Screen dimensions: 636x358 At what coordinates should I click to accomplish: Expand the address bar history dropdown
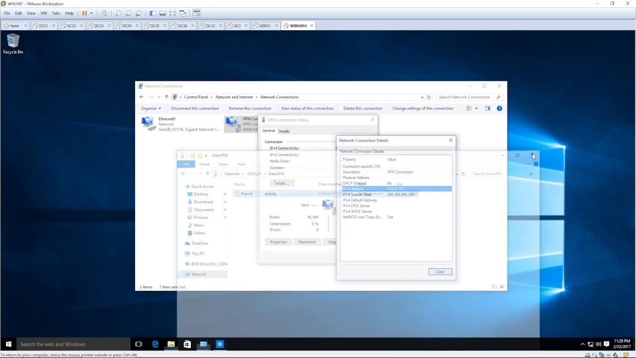click(x=422, y=97)
